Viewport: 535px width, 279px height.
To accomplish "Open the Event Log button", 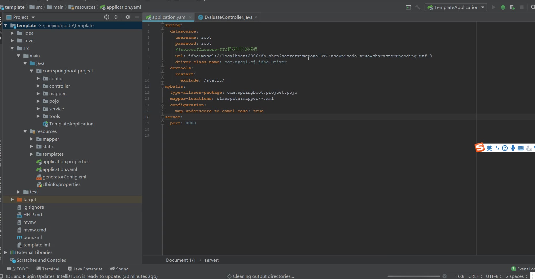I will pos(523,269).
